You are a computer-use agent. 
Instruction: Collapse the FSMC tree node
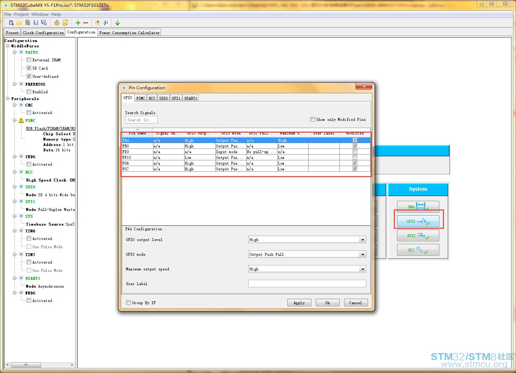click(x=15, y=121)
